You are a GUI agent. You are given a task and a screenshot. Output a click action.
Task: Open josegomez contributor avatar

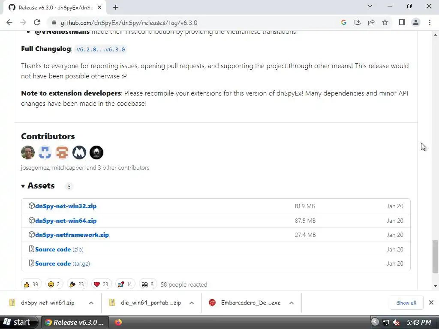[28, 153]
